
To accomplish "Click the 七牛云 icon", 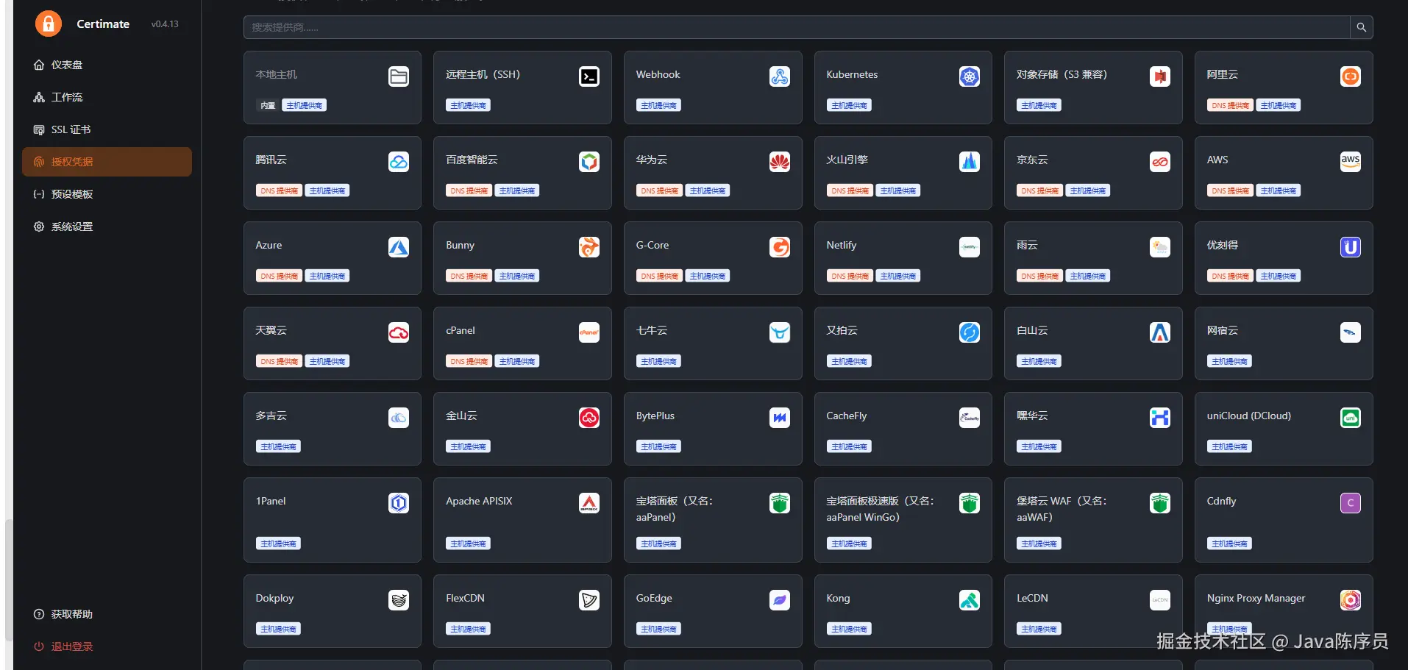I will 780,332.
